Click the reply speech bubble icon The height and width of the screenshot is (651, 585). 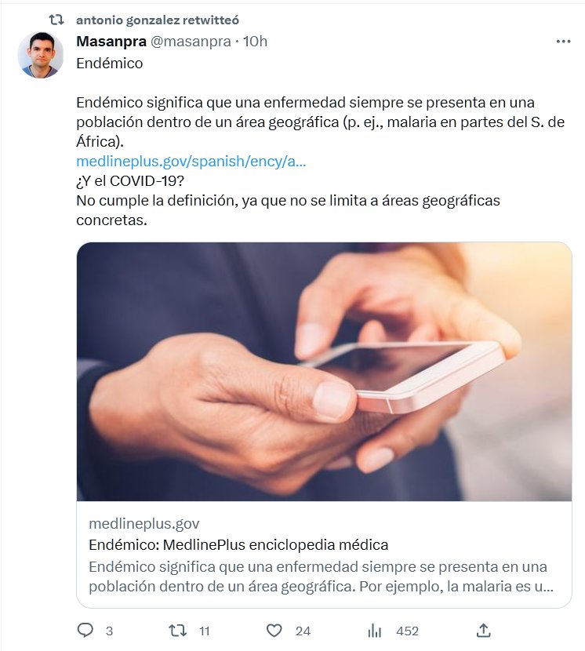pos(85,631)
